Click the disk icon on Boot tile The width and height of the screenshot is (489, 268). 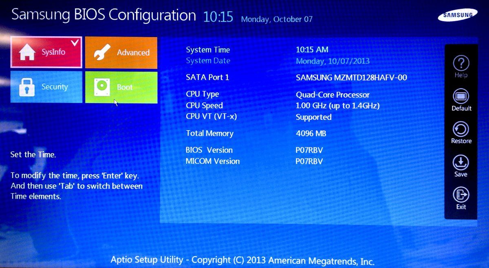click(102, 87)
